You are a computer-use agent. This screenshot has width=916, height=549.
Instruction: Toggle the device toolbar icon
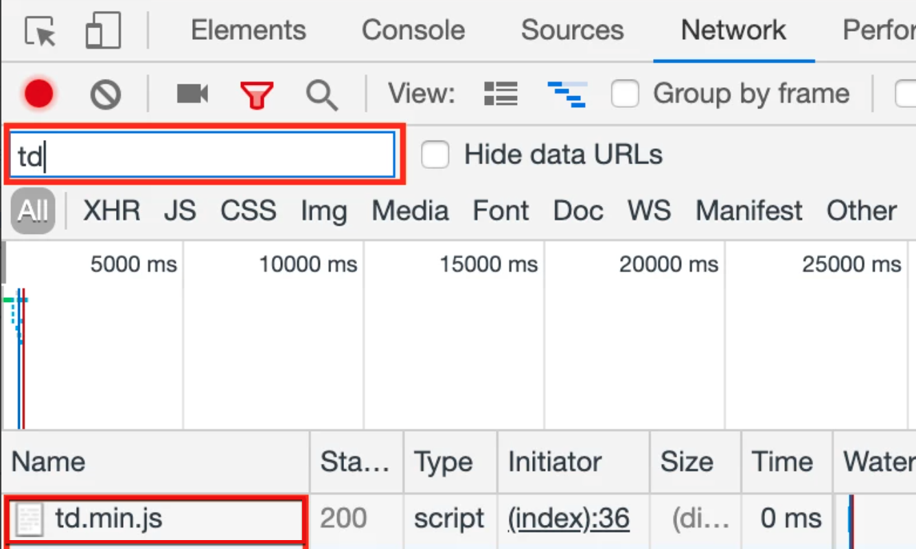click(x=103, y=31)
